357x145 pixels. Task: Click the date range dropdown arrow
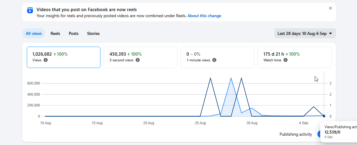click(330, 34)
